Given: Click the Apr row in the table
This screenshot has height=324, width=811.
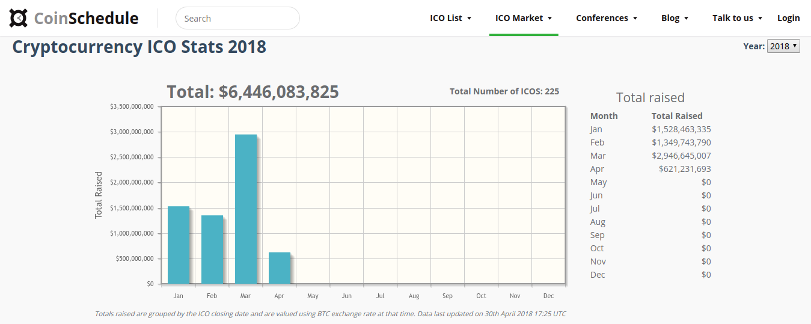Looking at the screenshot, I should pyautogui.click(x=650, y=169).
